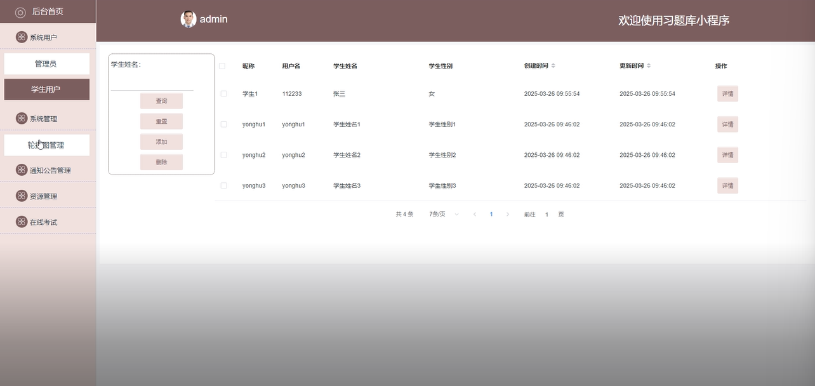Click the admin username text

coord(213,19)
